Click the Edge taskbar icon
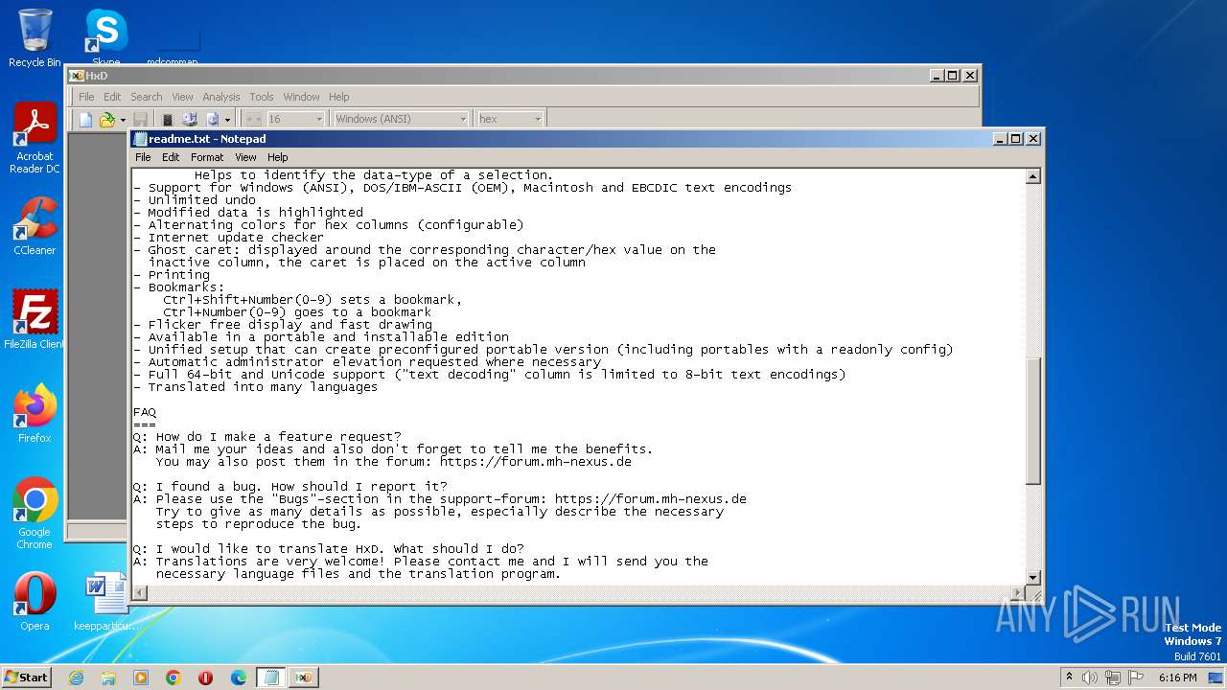1227x690 pixels. click(239, 678)
